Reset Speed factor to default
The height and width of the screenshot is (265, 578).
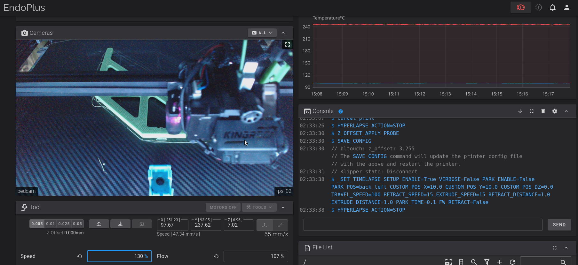click(x=80, y=256)
